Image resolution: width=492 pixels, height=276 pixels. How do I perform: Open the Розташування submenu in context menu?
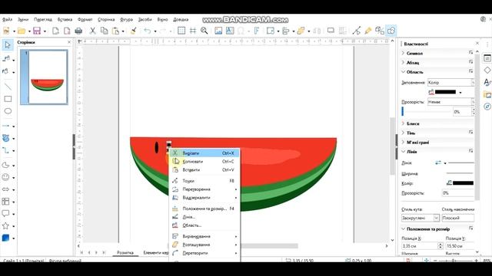(204, 245)
